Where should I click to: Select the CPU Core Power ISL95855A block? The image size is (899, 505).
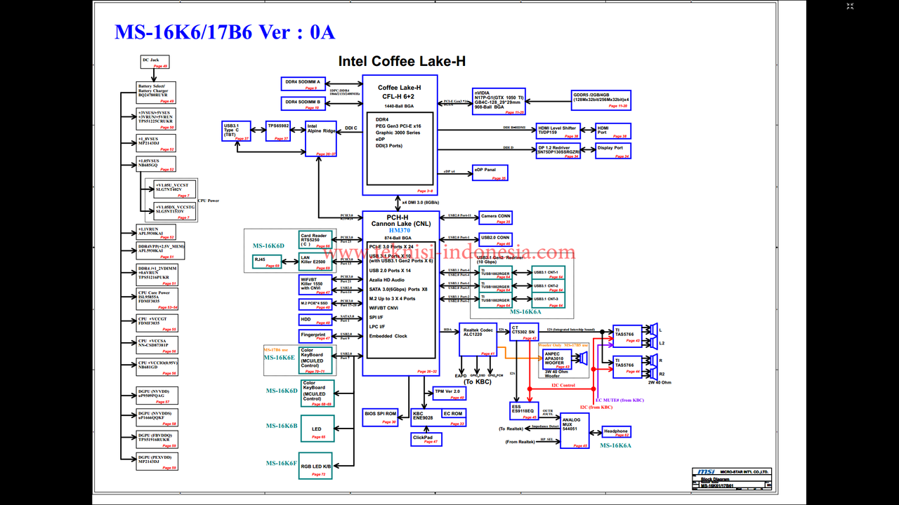click(156, 299)
